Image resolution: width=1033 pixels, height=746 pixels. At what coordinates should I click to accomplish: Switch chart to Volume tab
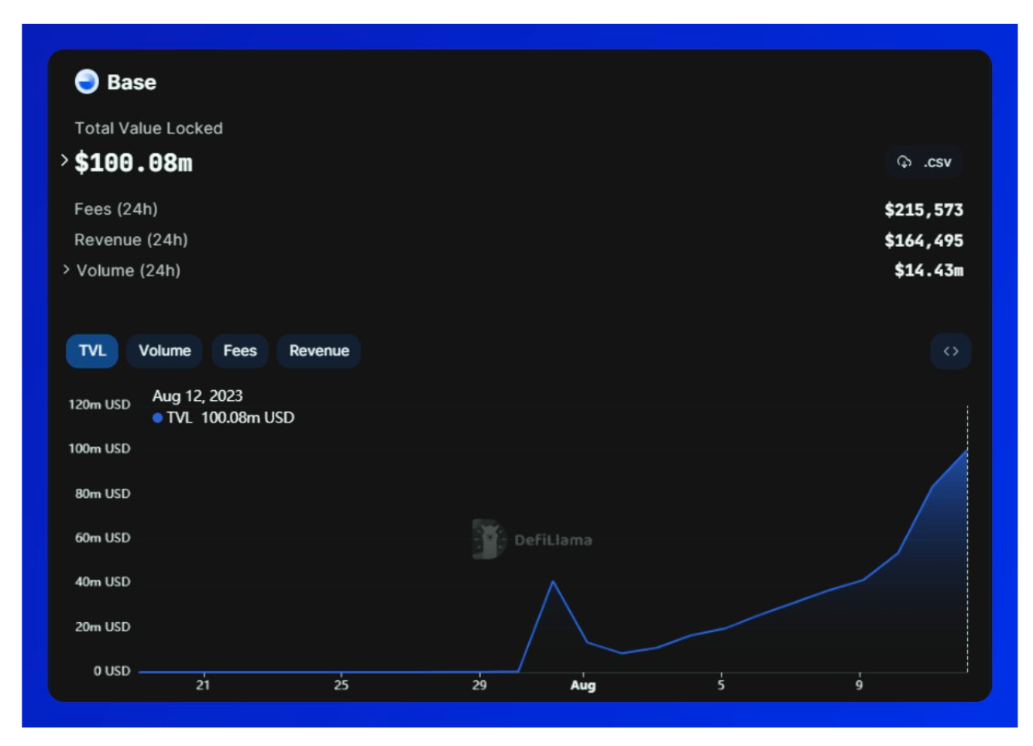click(x=164, y=351)
